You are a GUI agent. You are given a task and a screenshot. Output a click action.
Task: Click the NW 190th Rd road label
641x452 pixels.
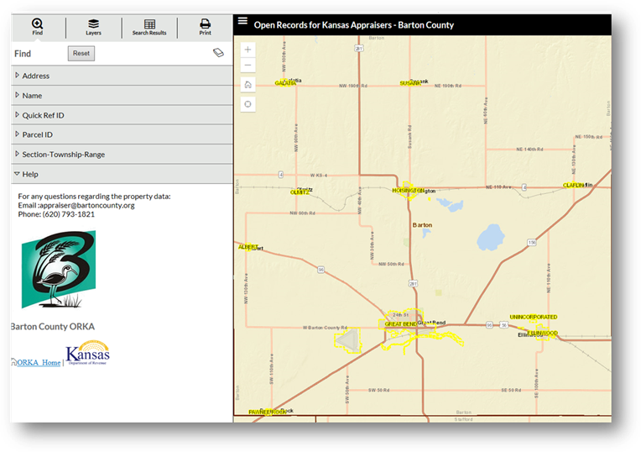[x=353, y=86]
